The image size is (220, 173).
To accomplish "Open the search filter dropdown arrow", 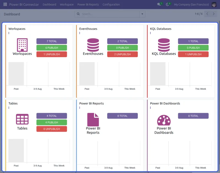I will (x=142, y=13).
